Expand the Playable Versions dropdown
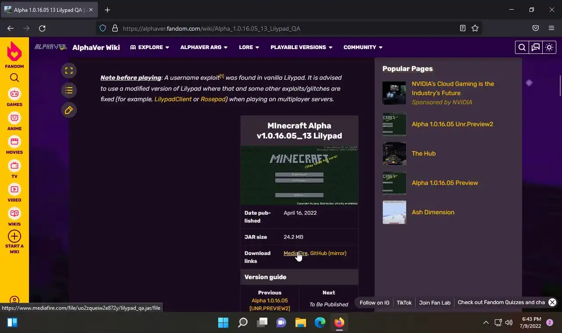 (301, 47)
